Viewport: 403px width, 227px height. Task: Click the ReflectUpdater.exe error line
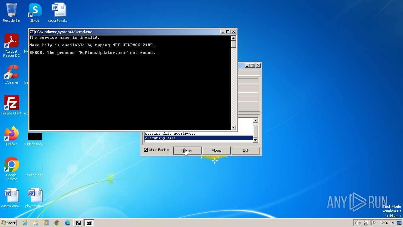click(x=92, y=53)
